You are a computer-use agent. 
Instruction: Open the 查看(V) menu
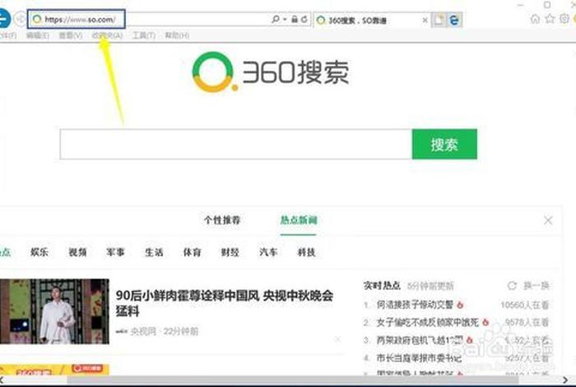point(70,35)
